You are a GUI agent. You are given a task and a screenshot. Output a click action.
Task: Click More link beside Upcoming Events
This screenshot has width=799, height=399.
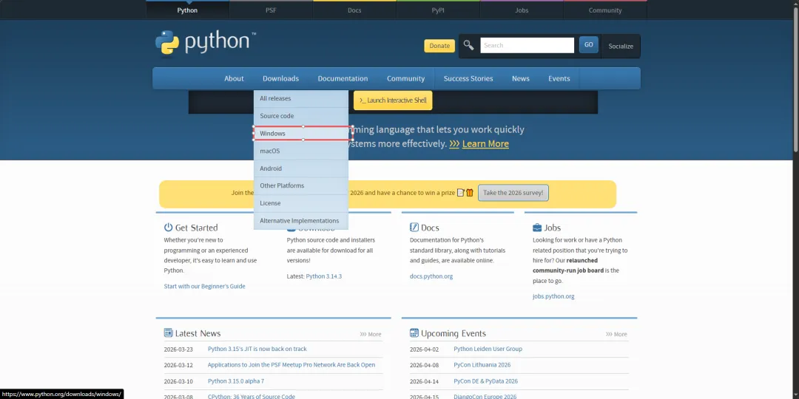pyautogui.click(x=616, y=335)
